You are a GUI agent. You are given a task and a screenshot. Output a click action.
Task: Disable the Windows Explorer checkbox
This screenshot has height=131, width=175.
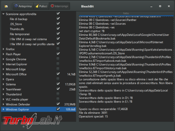(58, 109)
